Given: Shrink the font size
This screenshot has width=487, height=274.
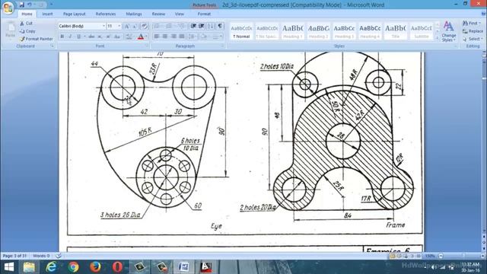Looking at the screenshot, I should pyautogui.click(x=134, y=27).
